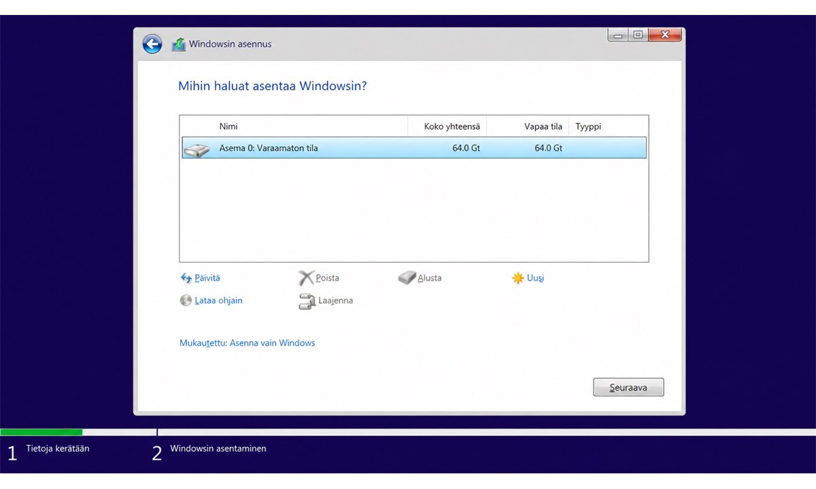Click the Poista link
This screenshot has height=489, width=816.
pos(328,278)
